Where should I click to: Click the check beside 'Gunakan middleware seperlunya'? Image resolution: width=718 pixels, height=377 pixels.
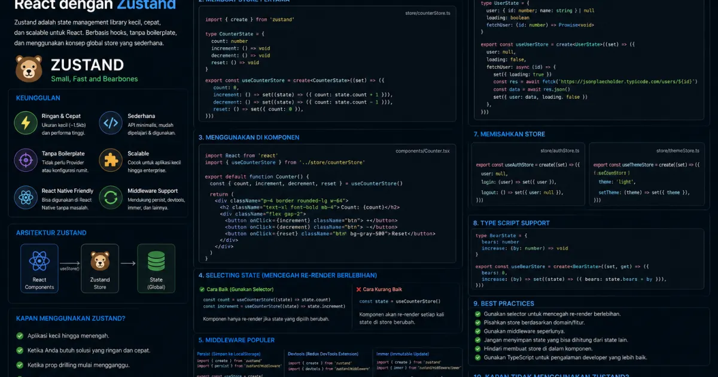pos(477,331)
